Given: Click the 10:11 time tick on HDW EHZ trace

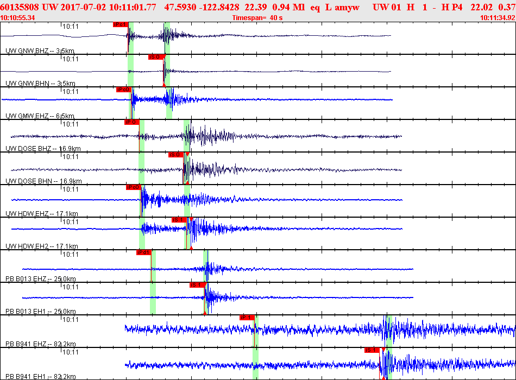Looking at the screenshot, I should [x=71, y=189].
